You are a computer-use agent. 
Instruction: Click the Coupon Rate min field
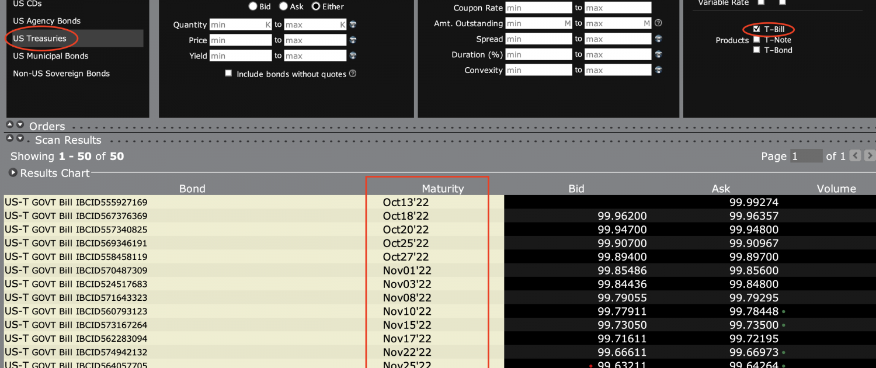538,8
